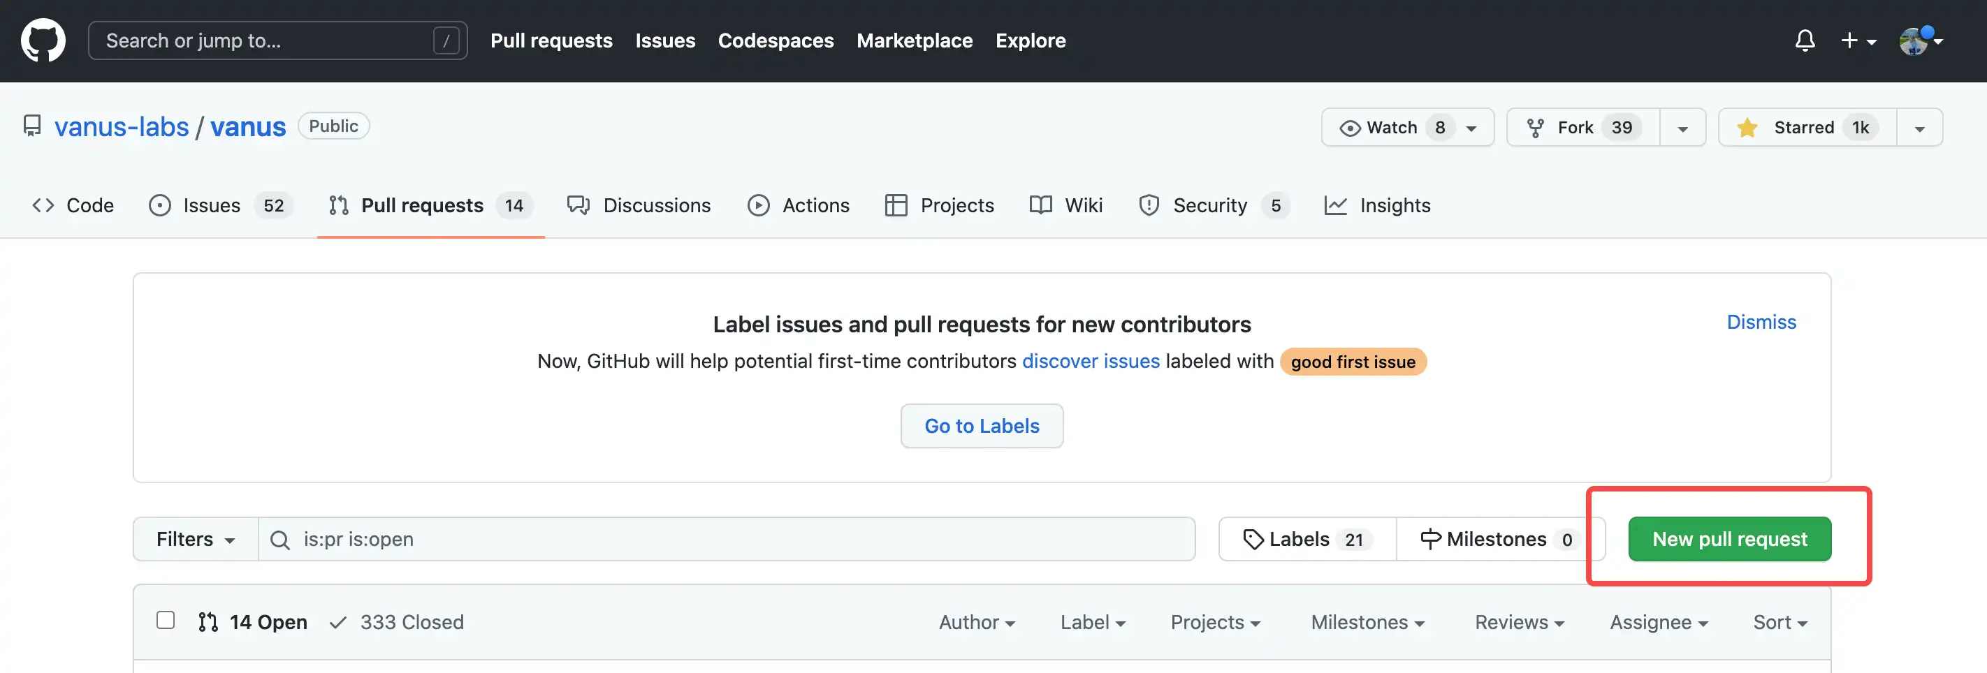Expand the Fork dropdown arrow
The image size is (1987, 673).
pyautogui.click(x=1683, y=128)
